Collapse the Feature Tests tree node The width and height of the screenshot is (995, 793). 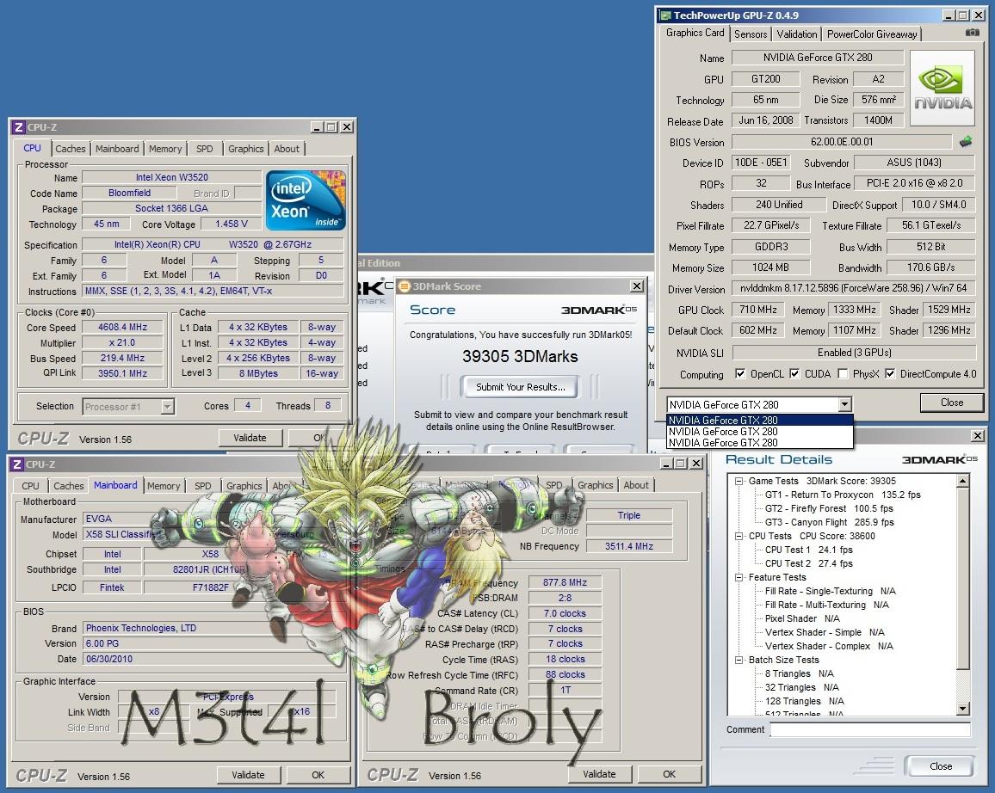[x=739, y=577]
